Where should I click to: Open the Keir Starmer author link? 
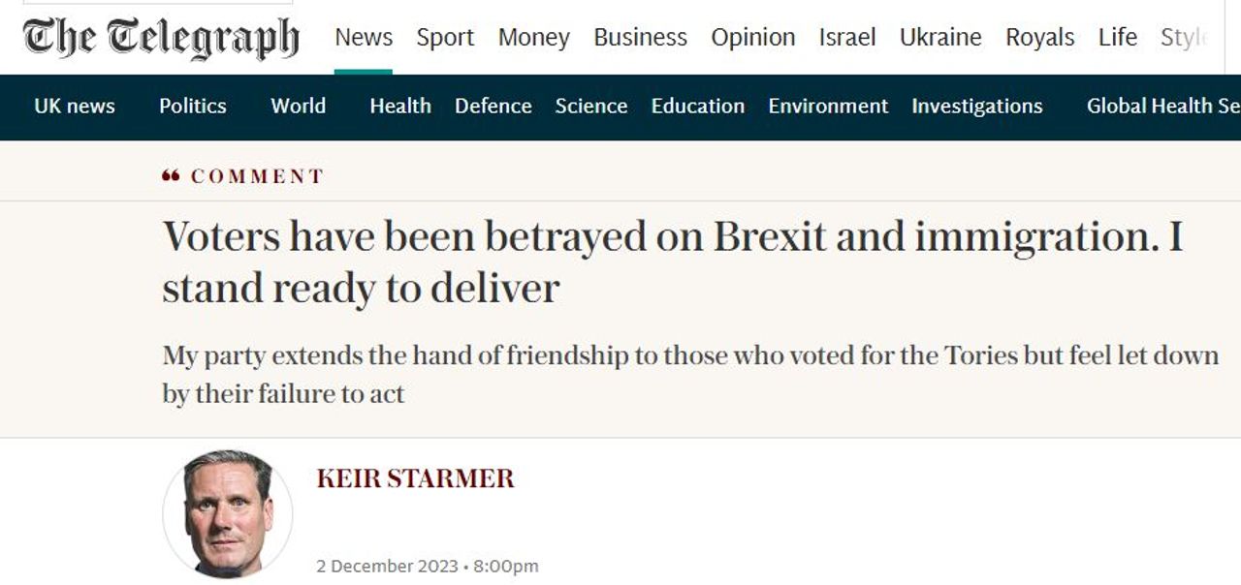[x=415, y=478]
